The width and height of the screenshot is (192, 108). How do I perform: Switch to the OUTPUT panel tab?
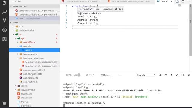pos(90,75)
